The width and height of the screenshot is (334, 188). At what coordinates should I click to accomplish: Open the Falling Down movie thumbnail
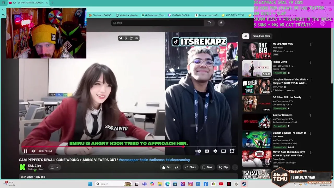[257, 68]
